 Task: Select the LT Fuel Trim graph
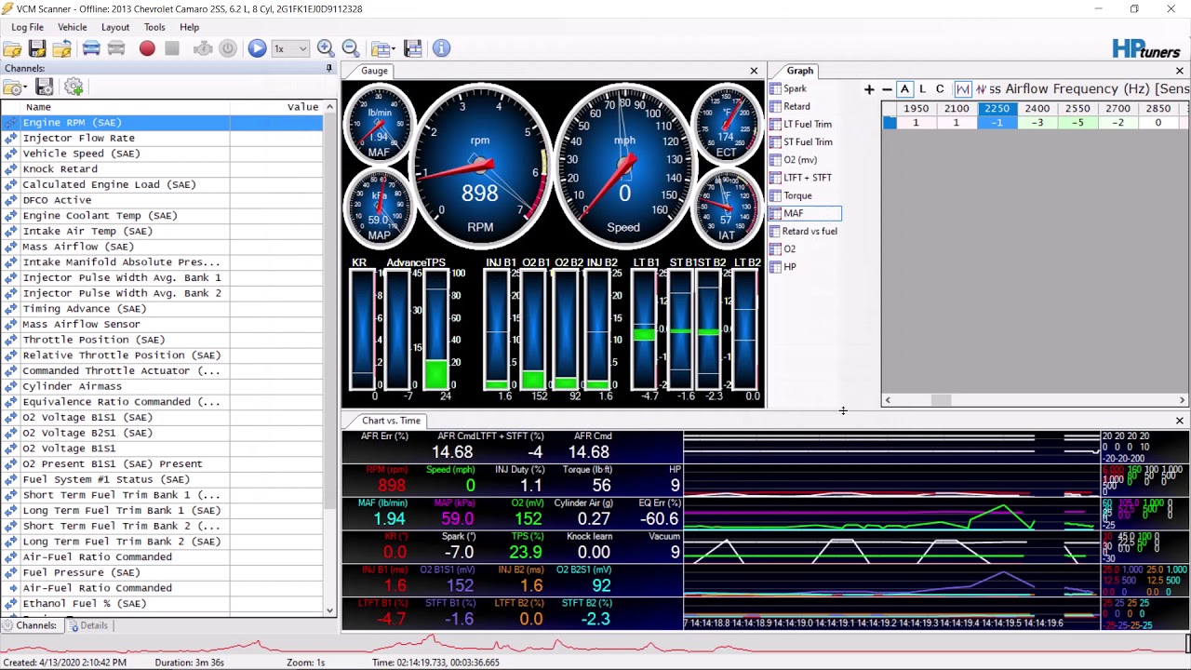800,124
